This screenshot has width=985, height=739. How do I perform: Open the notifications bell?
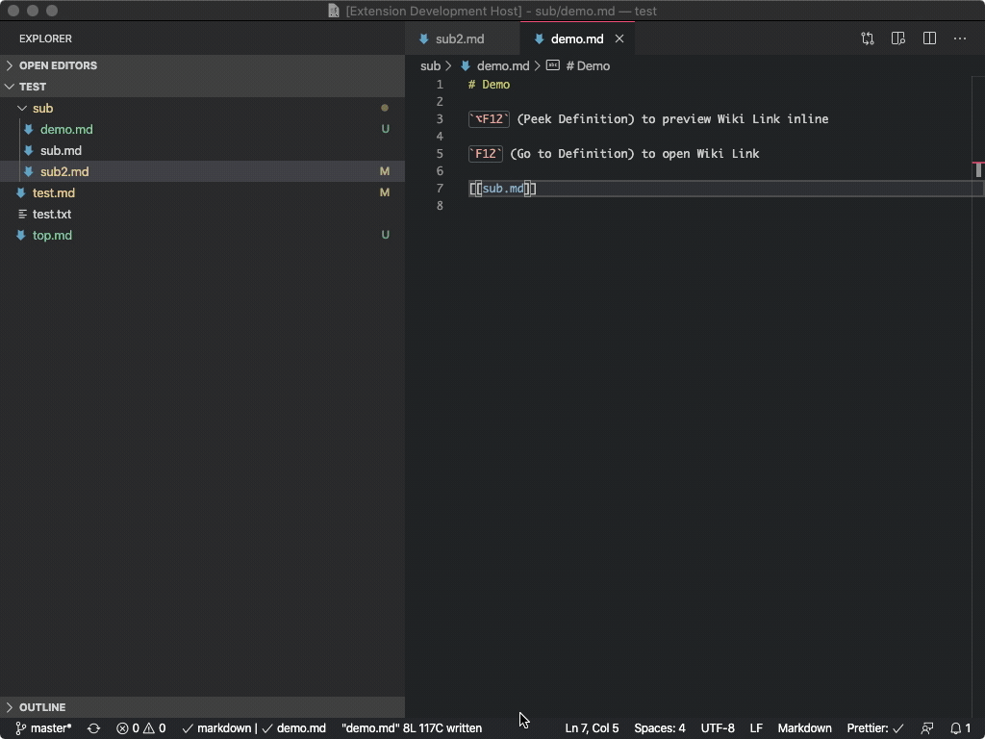tap(957, 728)
